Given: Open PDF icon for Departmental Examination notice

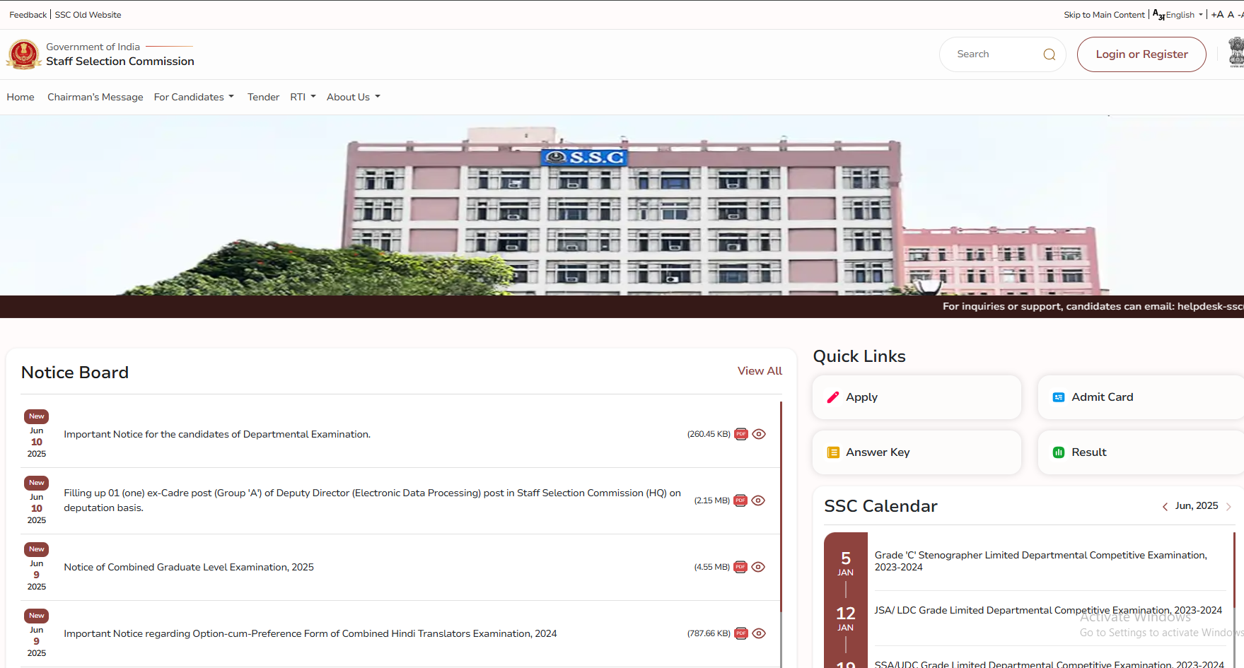Looking at the screenshot, I should click(x=740, y=434).
